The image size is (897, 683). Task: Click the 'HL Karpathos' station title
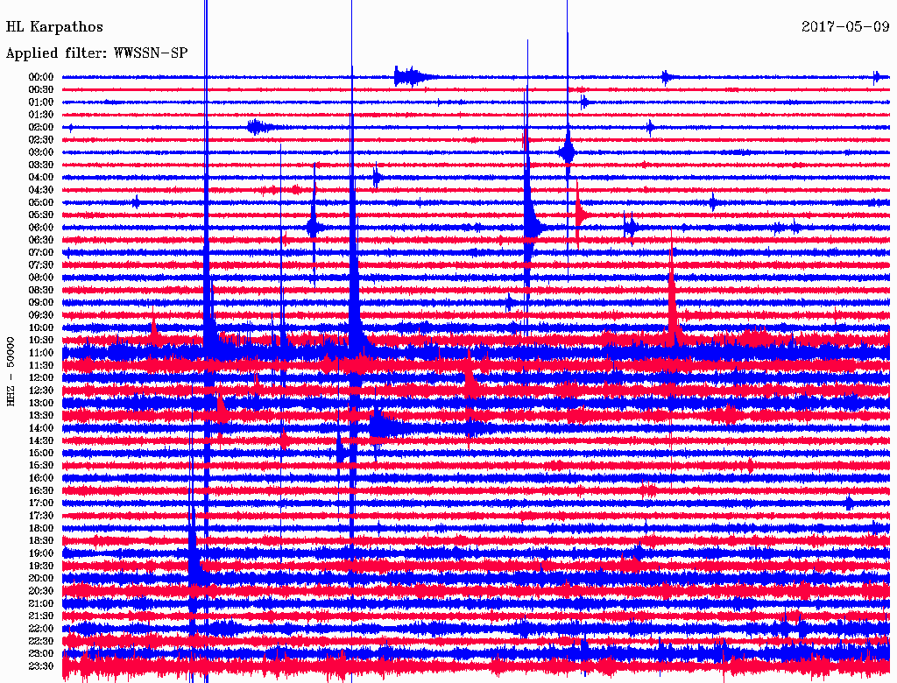[x=54, y=27]
